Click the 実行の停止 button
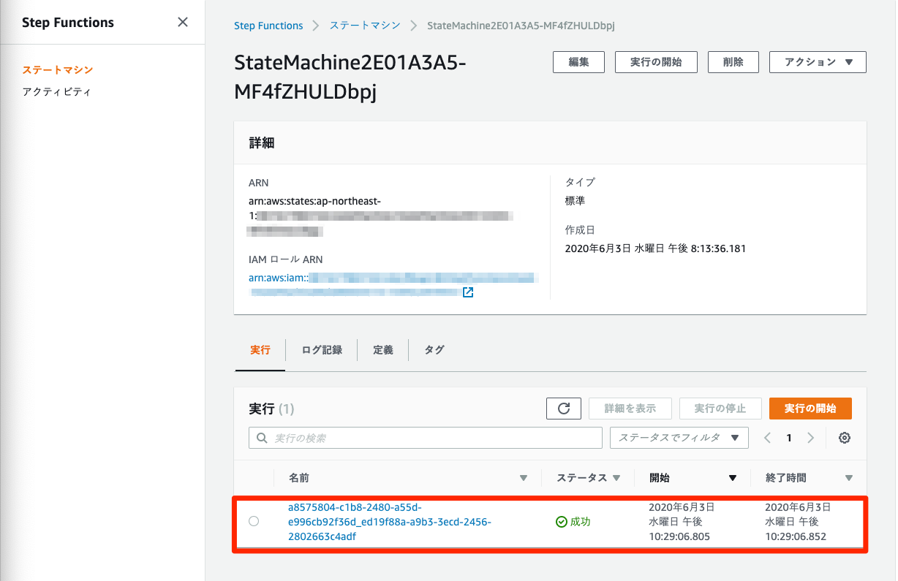 coord(720,409)
